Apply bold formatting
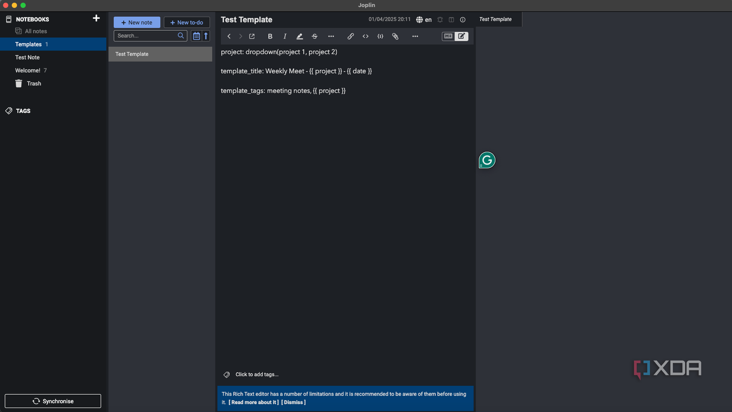The height and width of the screenshot is (412, 732). click(270, 37)
